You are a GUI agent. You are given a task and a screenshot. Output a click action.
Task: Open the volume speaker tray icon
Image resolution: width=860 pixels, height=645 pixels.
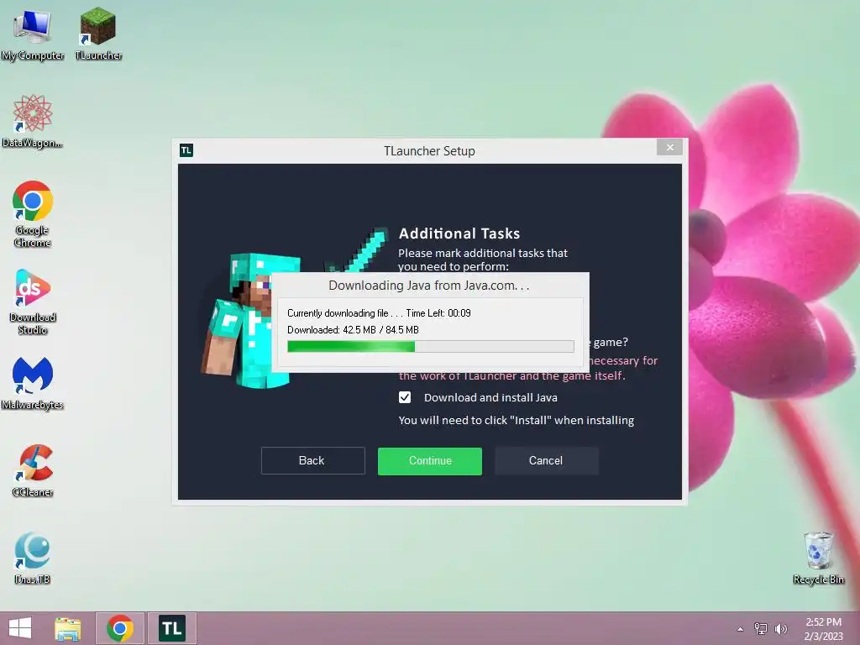point(780,629)
